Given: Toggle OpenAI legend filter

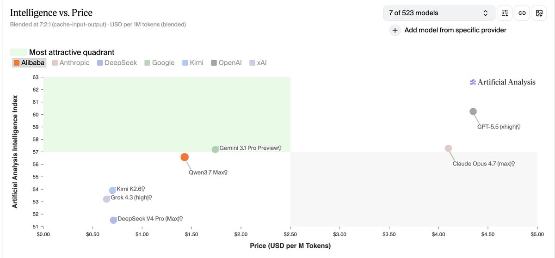Looking at the screenshot, I should tap(226, 62).
